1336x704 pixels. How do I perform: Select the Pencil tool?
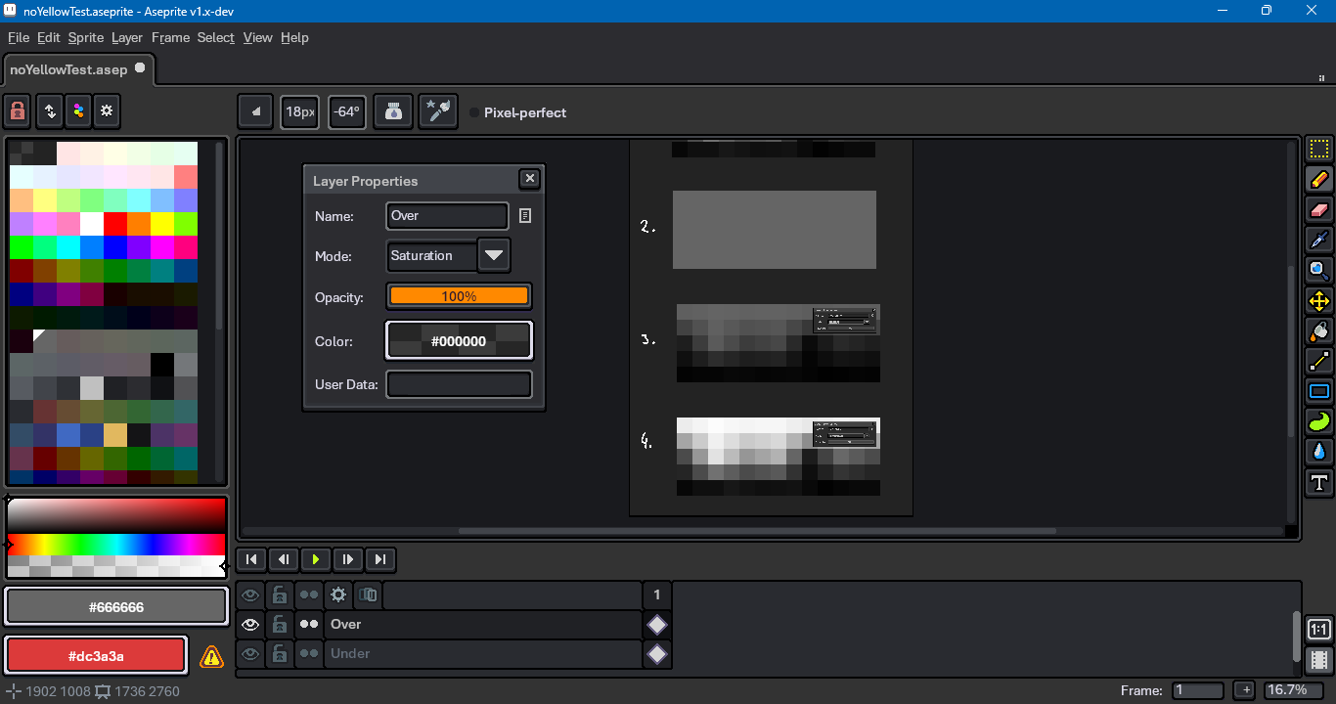(1319, 180)
